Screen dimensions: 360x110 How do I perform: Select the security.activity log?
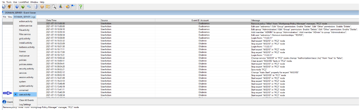point(25,69)
